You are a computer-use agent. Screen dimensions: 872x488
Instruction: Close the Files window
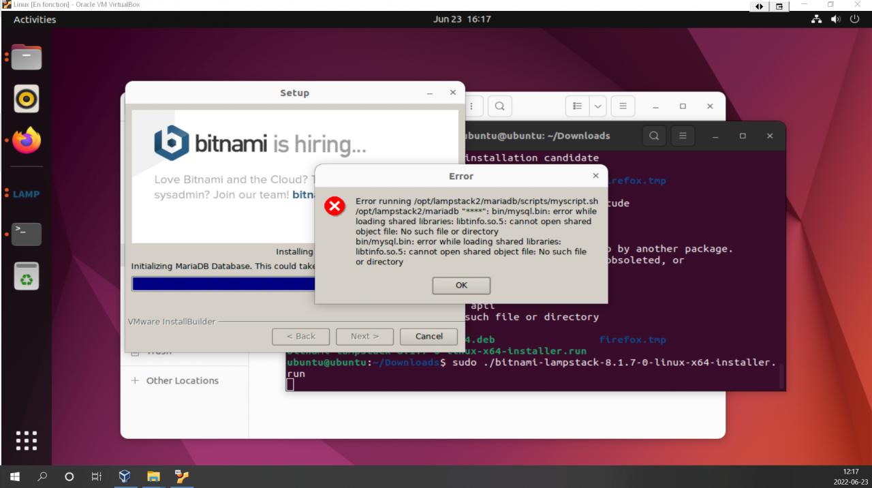[710, 107]
